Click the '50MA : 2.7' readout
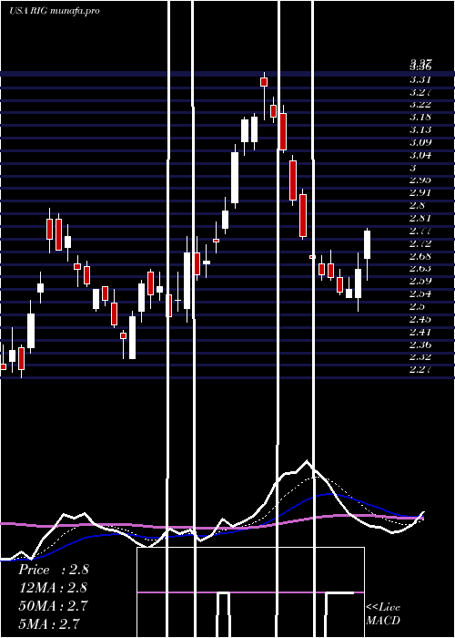This screenshot has width=455, height=638. point(53,605)
